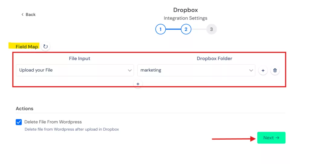The image size is (309, 164).
Task: Select step 3 circle in the stepper
Action: [212, 29]
